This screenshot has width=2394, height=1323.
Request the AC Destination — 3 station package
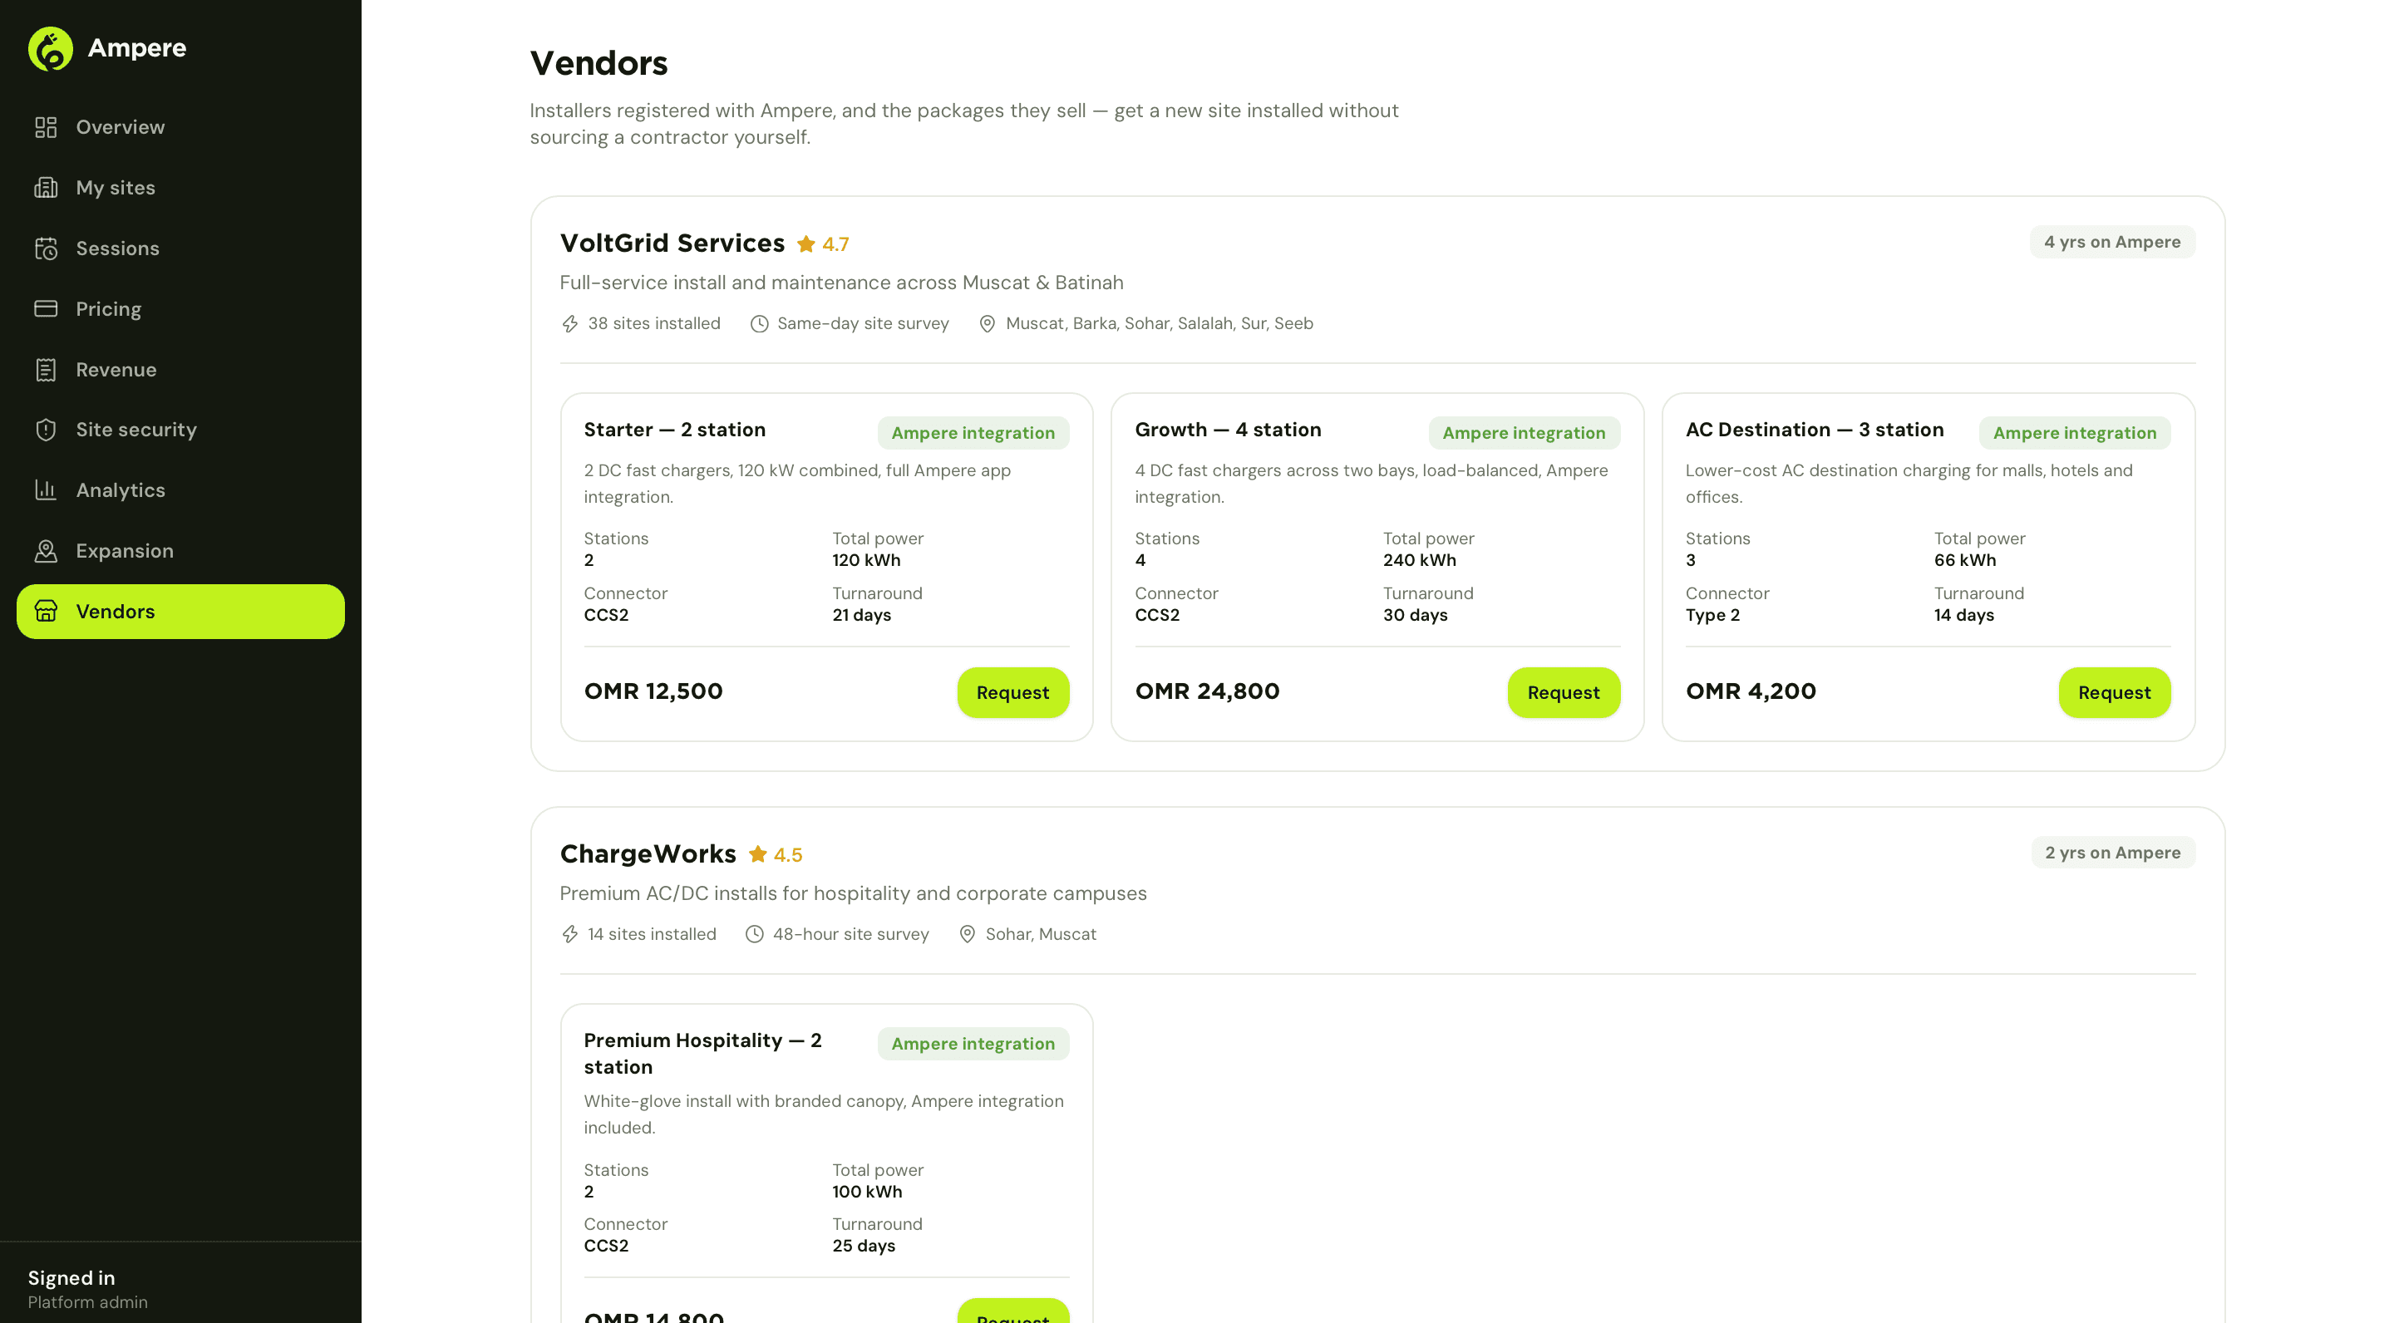coord(2114,692)
